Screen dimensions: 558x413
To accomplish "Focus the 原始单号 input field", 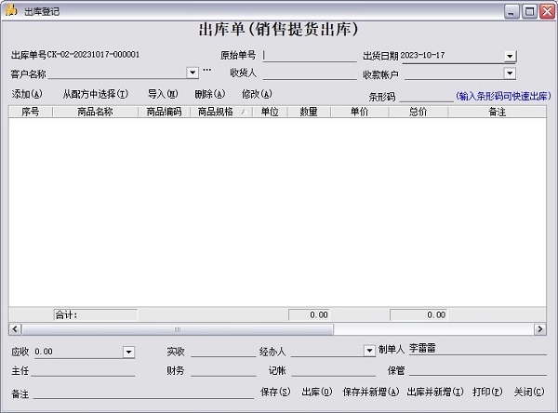I will [310, 56].
